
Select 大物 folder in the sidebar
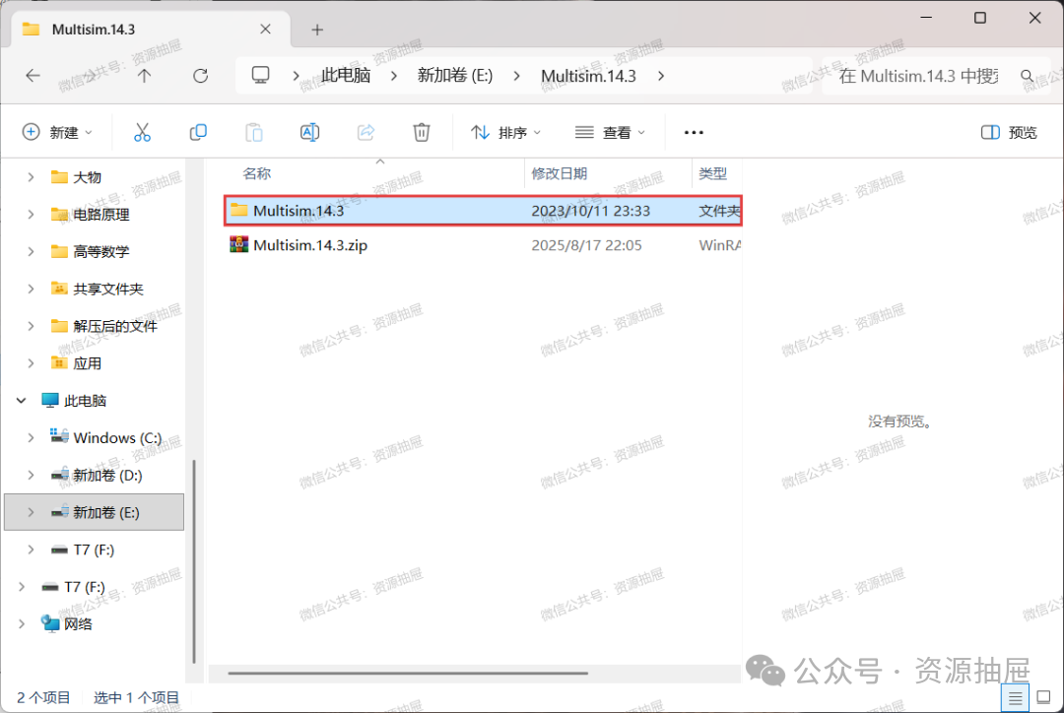pos(87,177)
